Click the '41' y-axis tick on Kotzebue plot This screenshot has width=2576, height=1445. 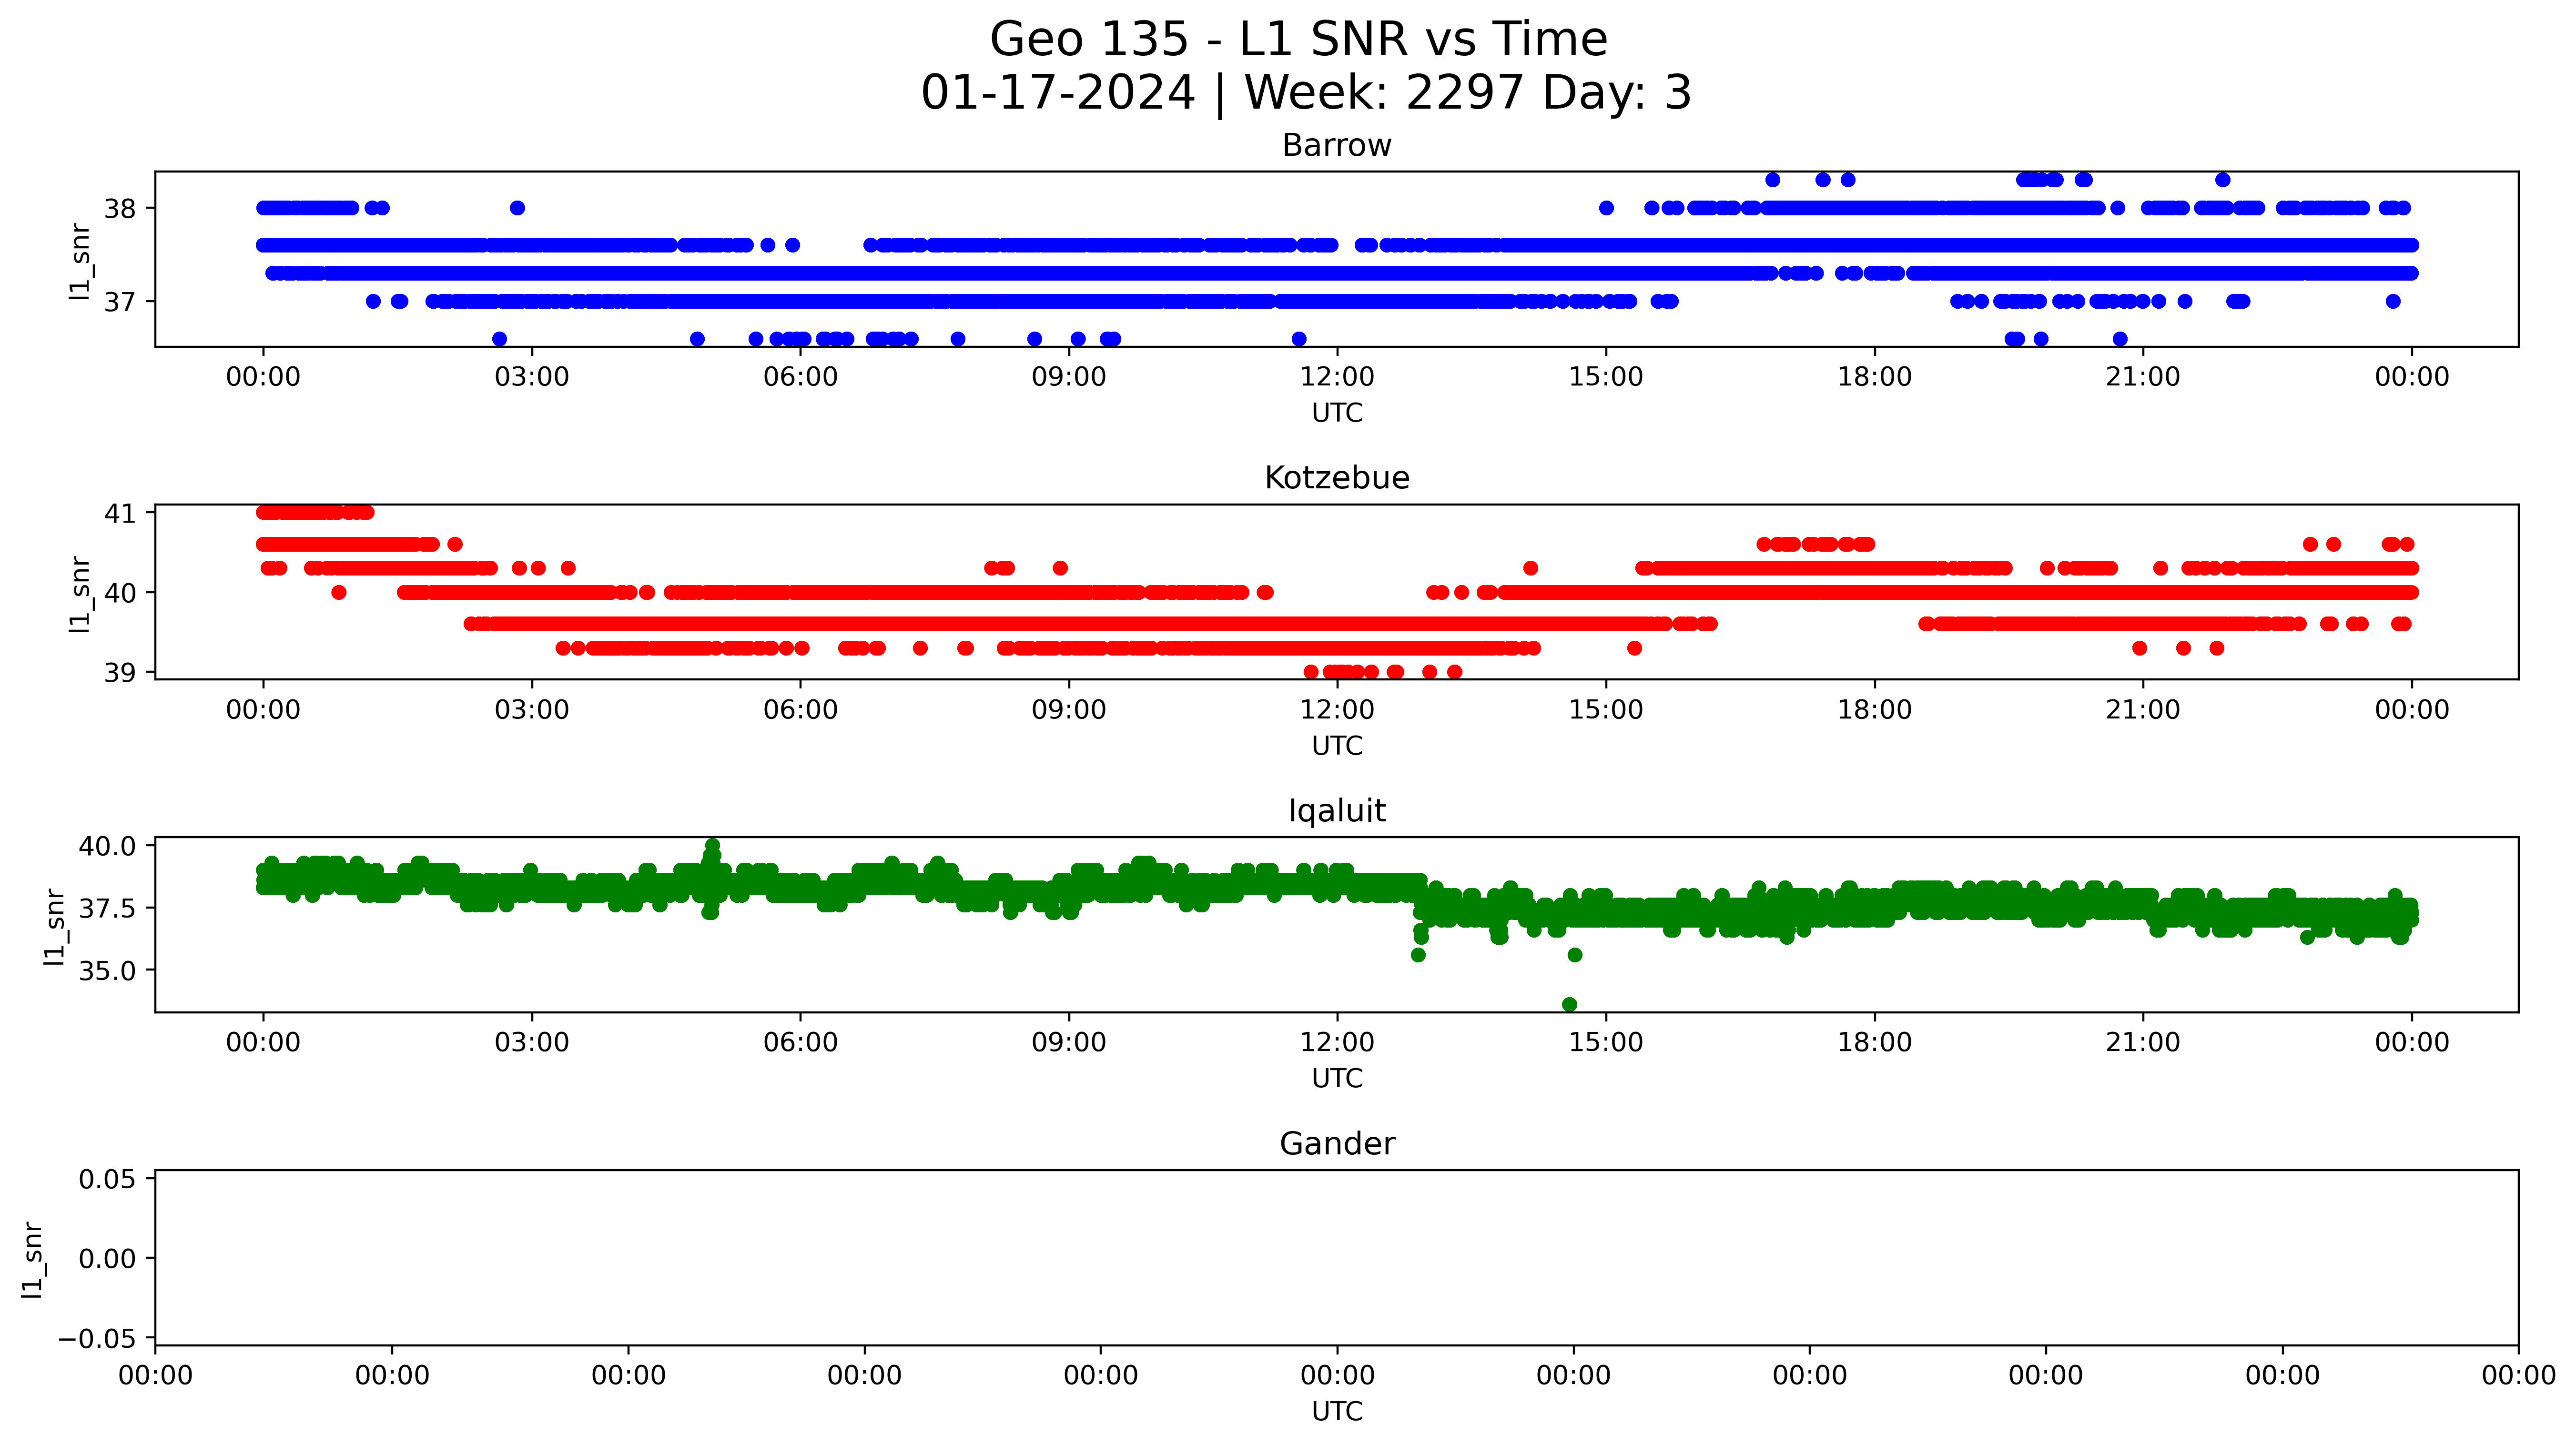coord(120,513)
